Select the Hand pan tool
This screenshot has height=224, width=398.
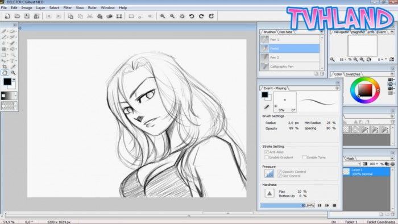pyautogui.click(x=5, y=73)
